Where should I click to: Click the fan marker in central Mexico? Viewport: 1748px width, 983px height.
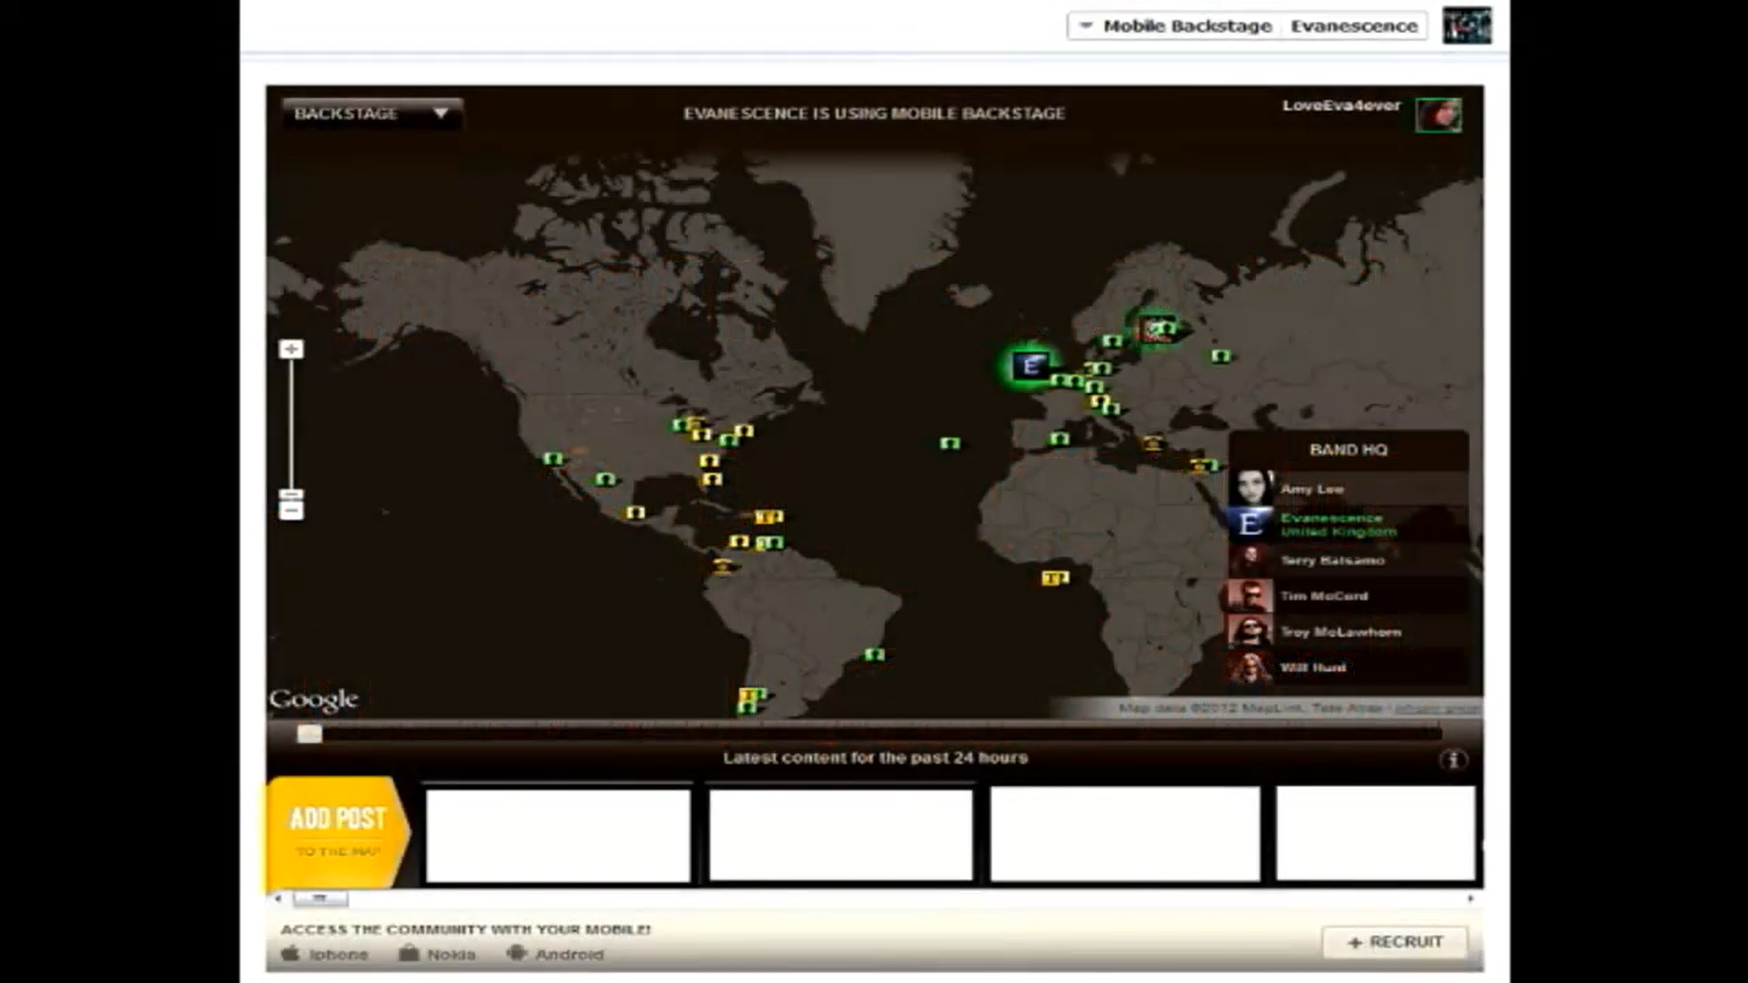click(x=635, y=512)
